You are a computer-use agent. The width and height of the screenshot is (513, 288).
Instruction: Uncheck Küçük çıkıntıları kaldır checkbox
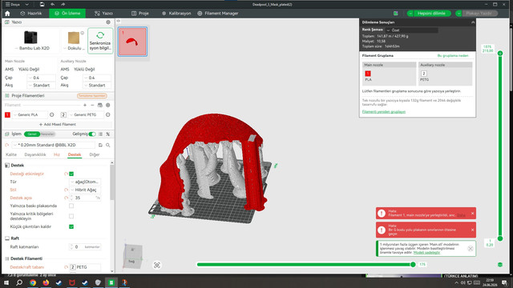click(x=71, y=226)
